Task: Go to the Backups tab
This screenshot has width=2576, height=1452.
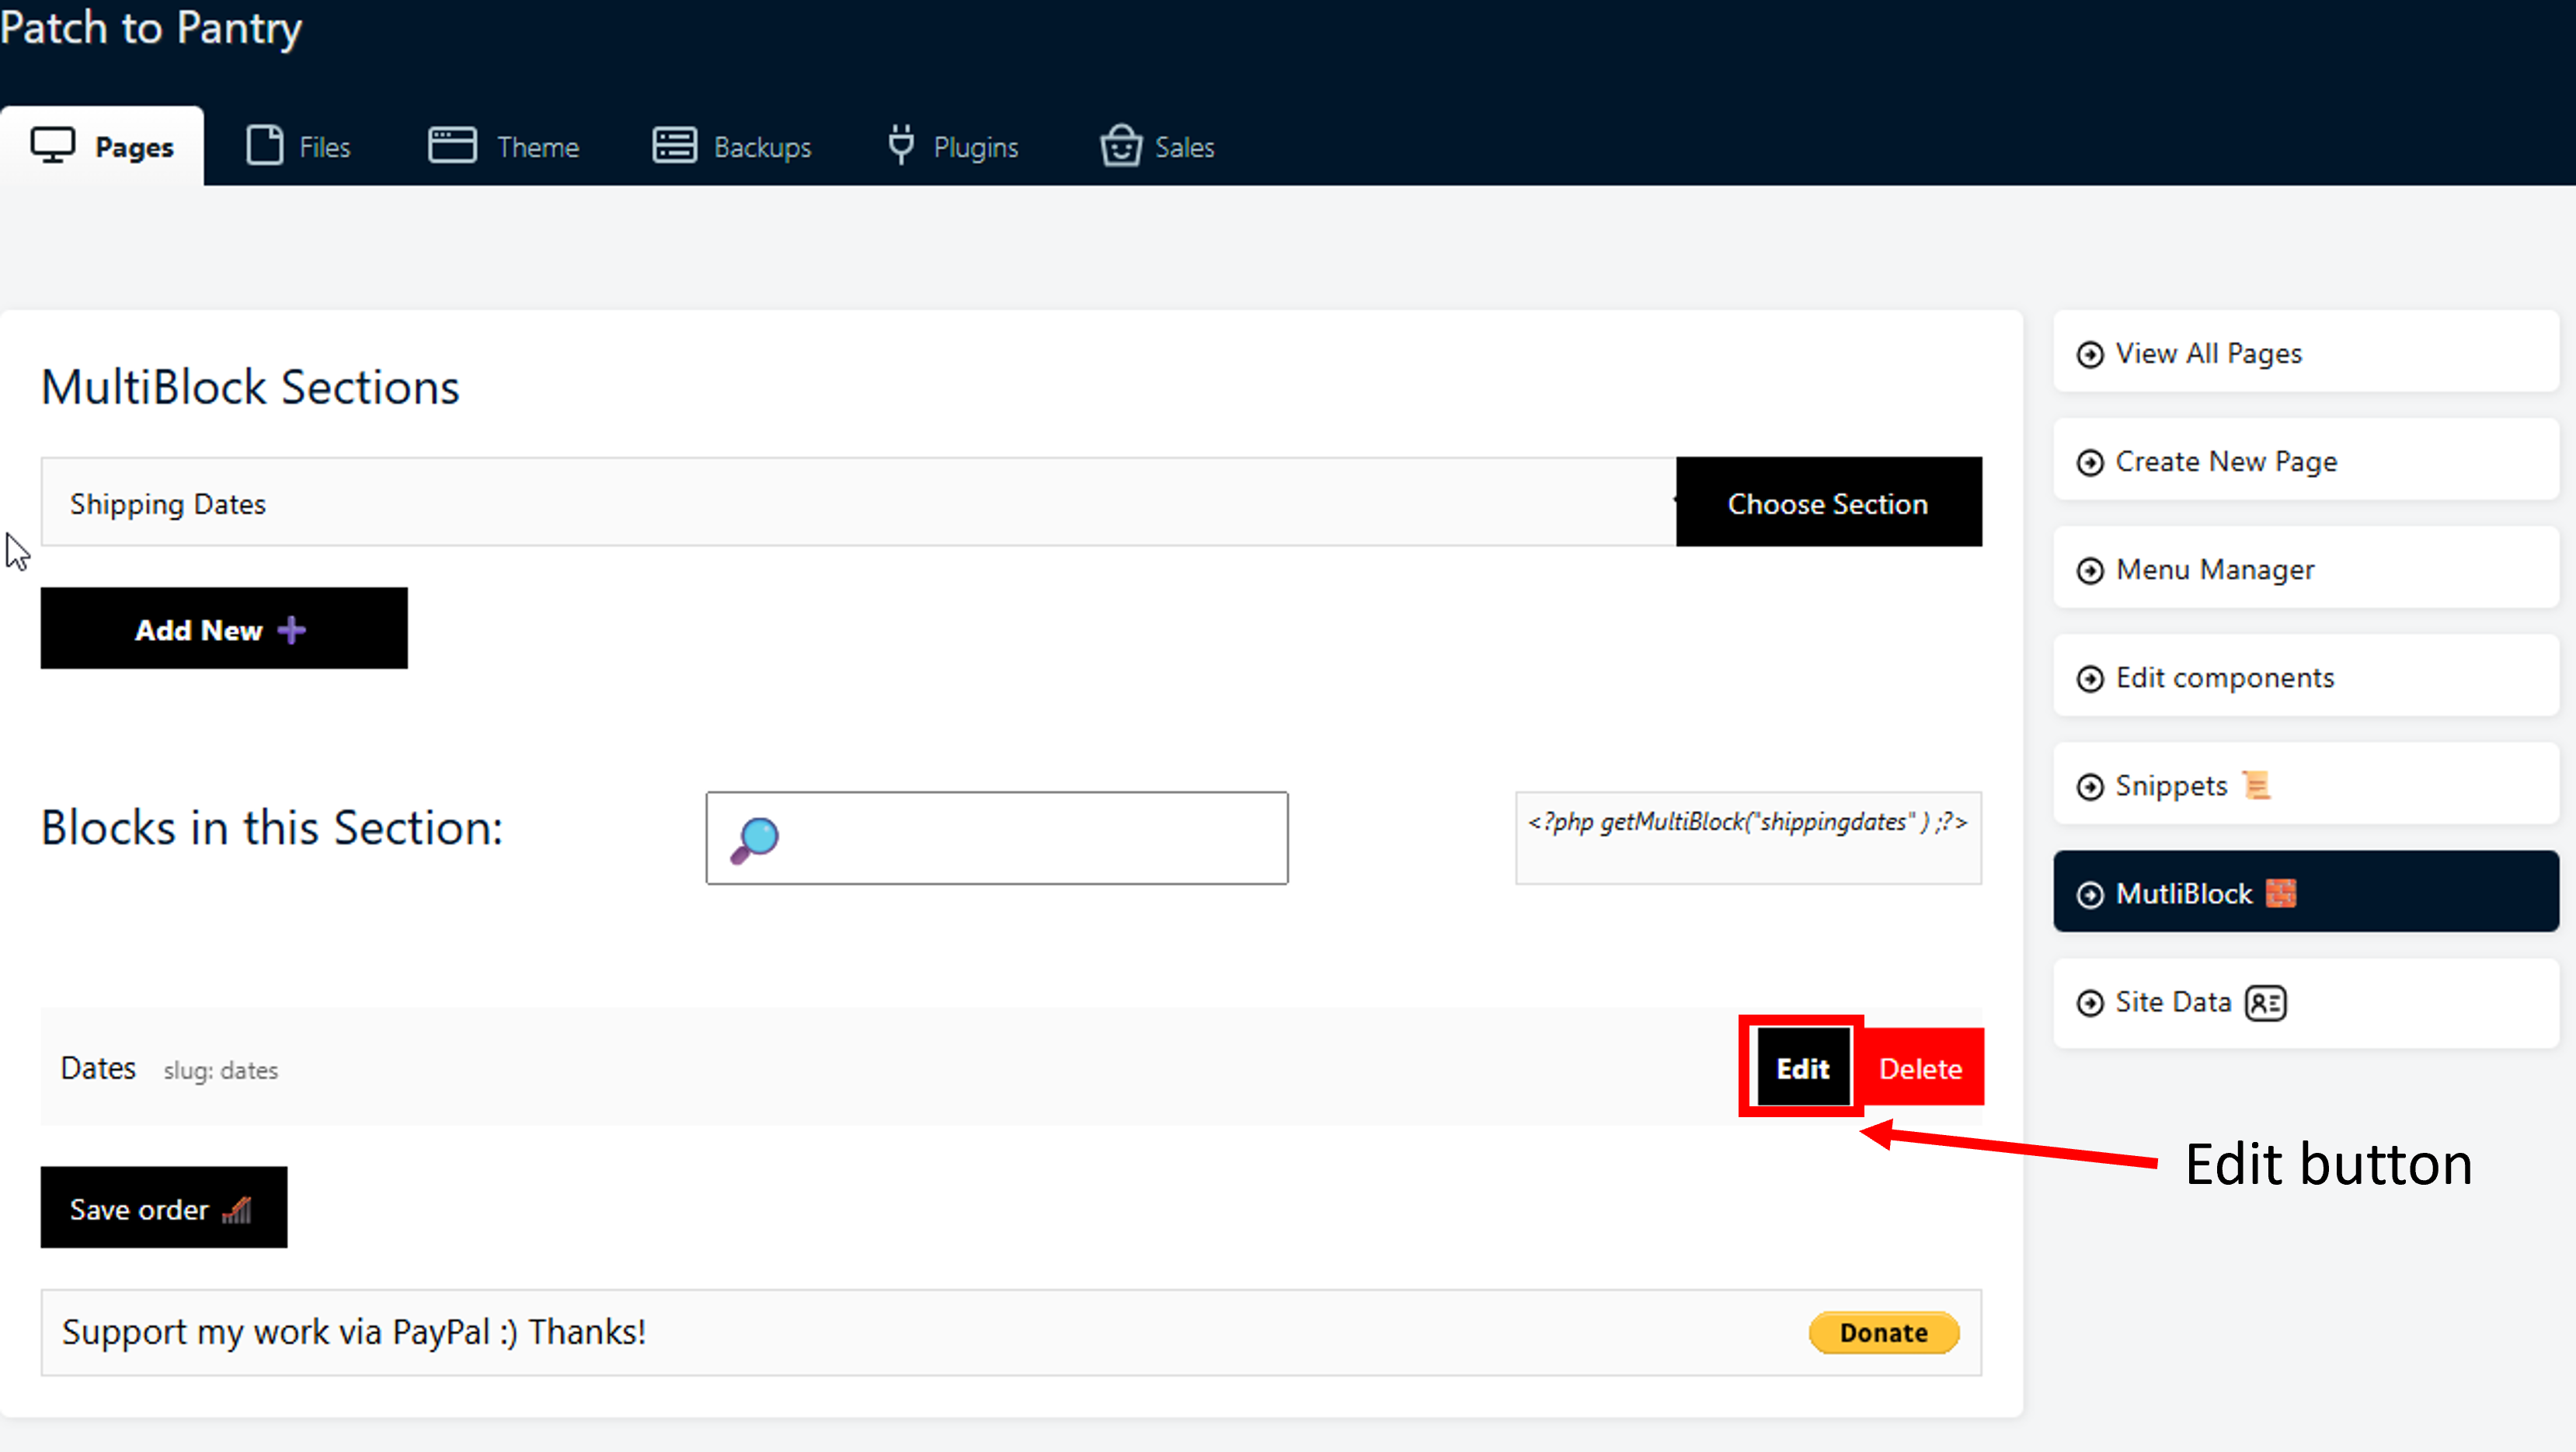Action: (x=731, y=146)
